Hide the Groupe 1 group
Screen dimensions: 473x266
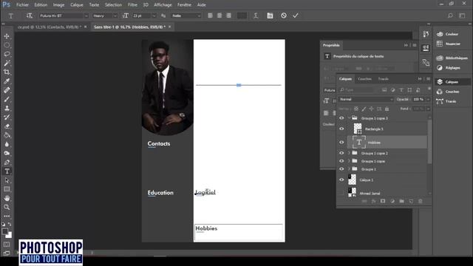tap(341, 169)
